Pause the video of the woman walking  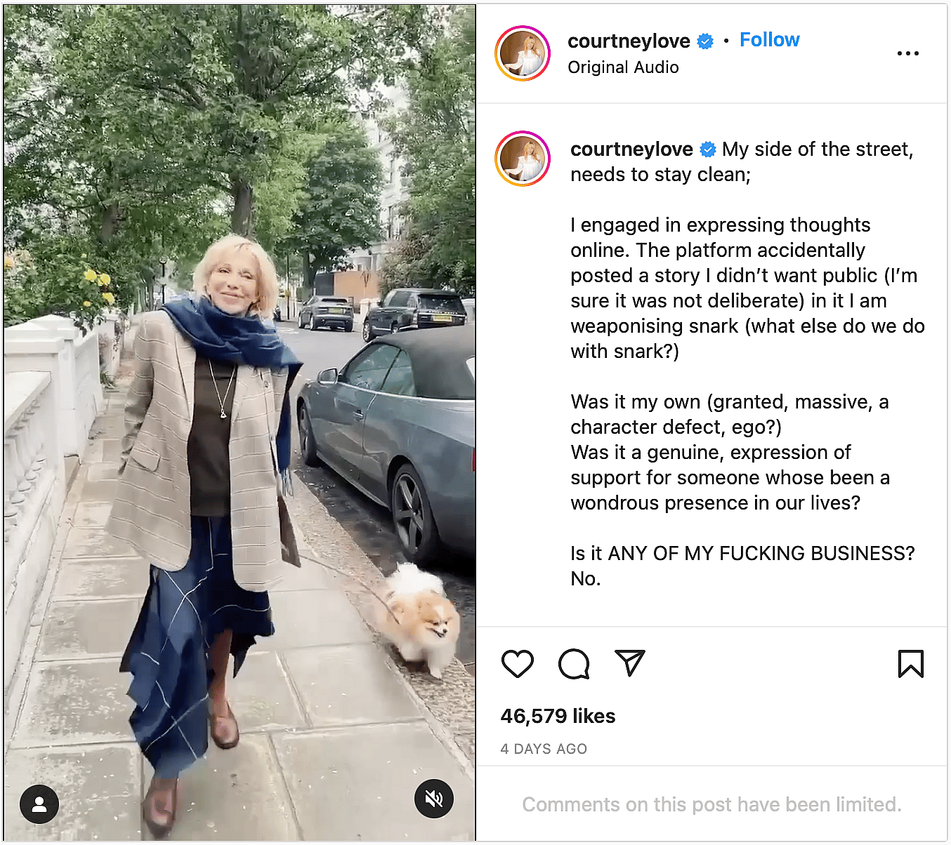239,421
